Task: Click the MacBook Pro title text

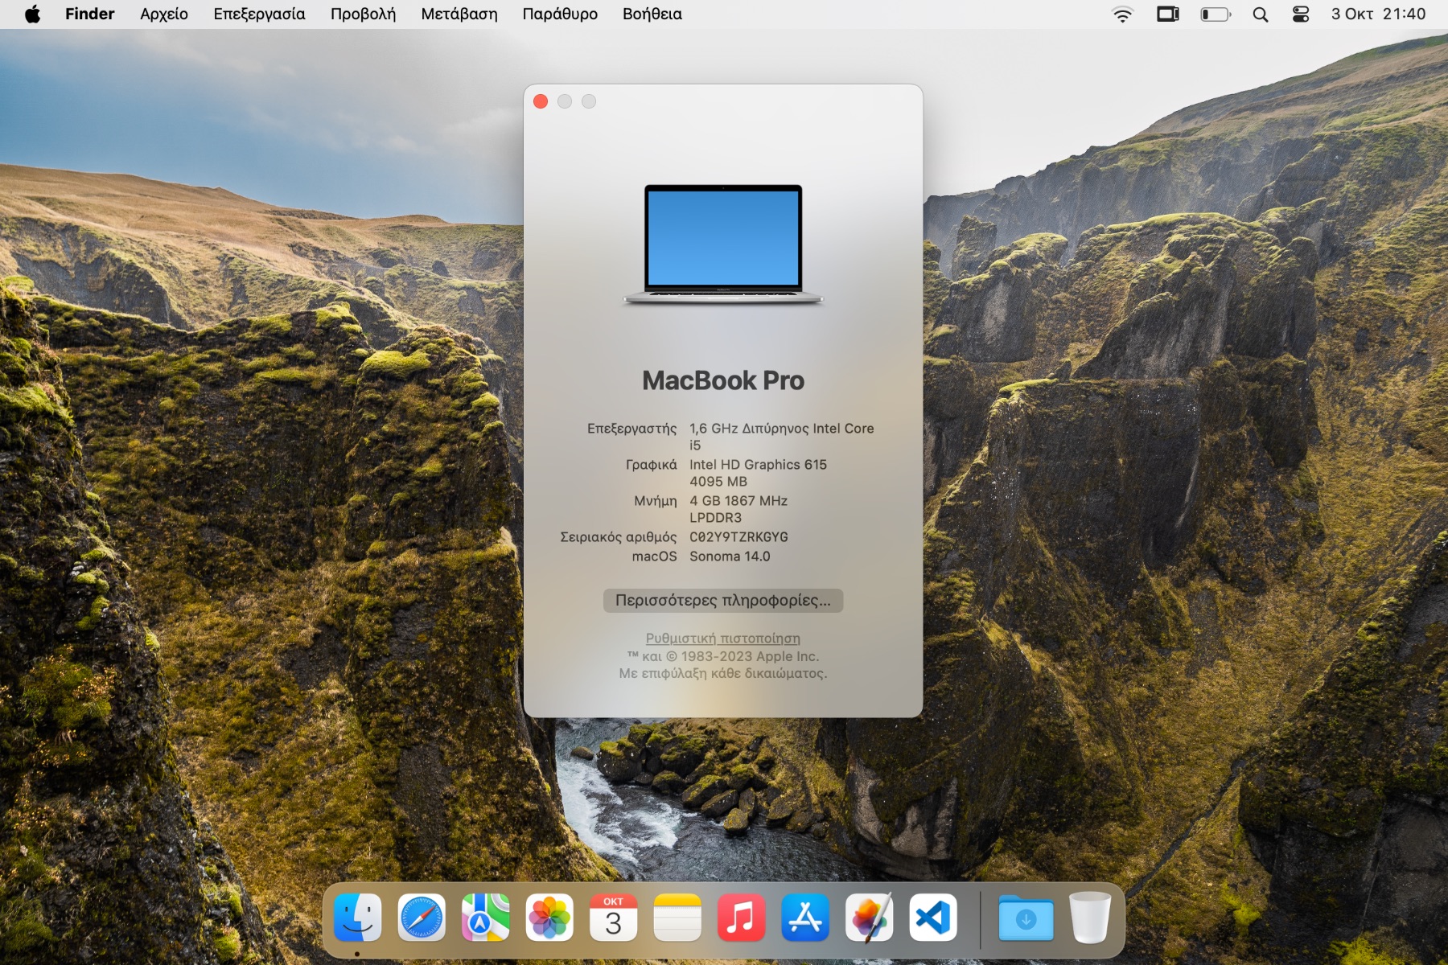Action: 723,380
